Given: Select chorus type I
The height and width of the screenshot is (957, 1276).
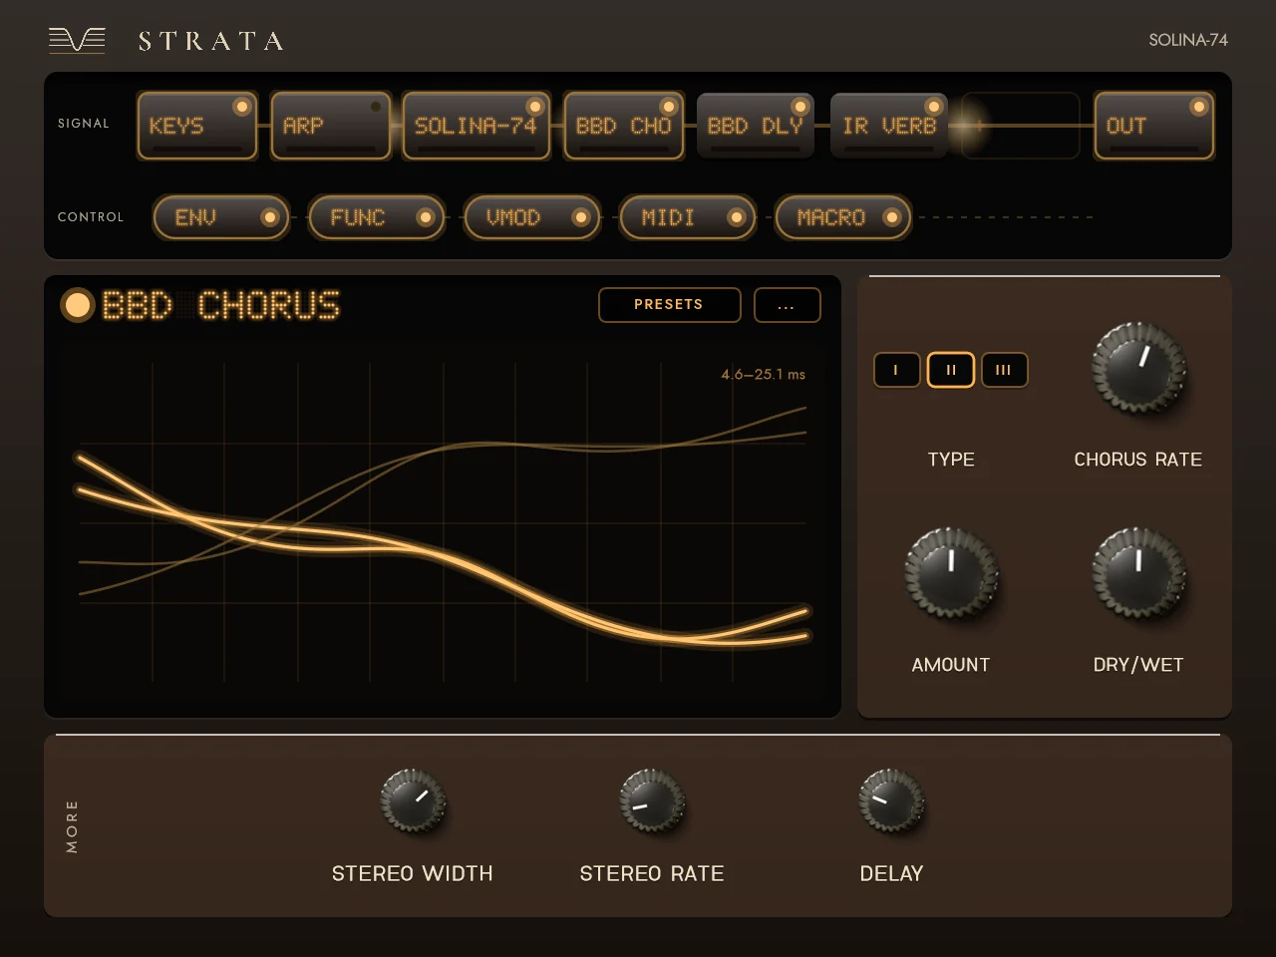Looking at the screenshot, I should [896, 370].
